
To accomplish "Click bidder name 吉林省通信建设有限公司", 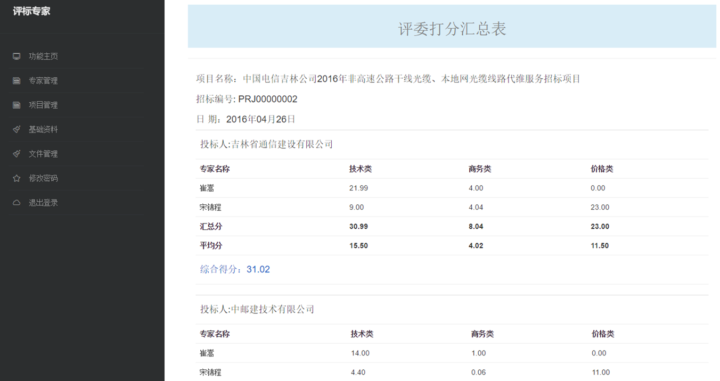I will (282, 144).
